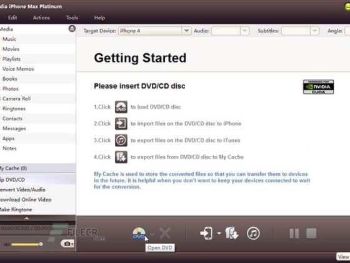Image resolution: width=350 pixels, height=263 pixels.
Task: Open the Target Device dropdown arrow
Action: [186, 31]
